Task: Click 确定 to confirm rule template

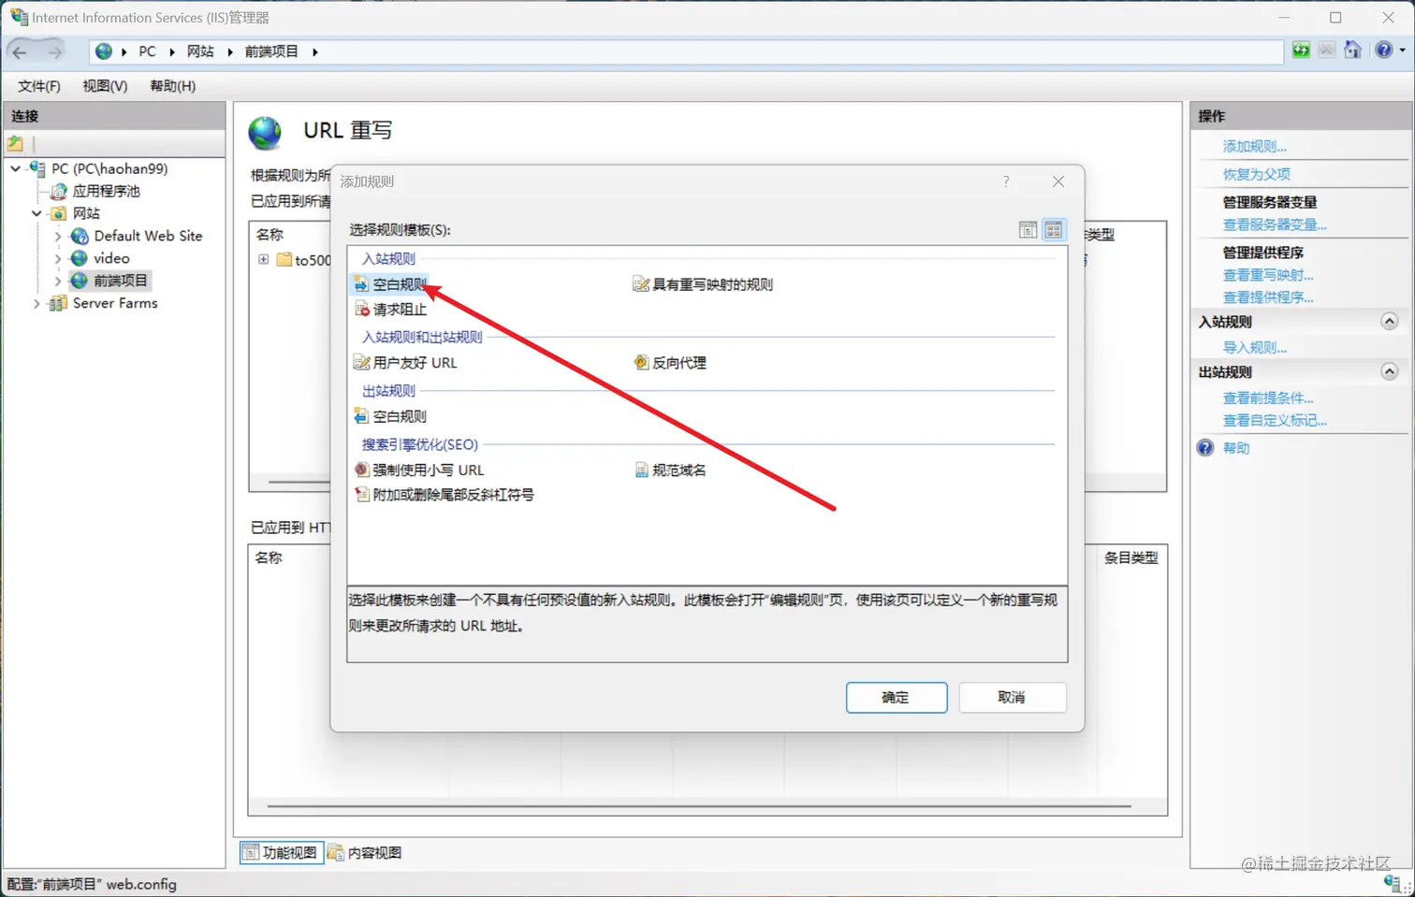Action: pyautogui.click(x=897, y=697)
